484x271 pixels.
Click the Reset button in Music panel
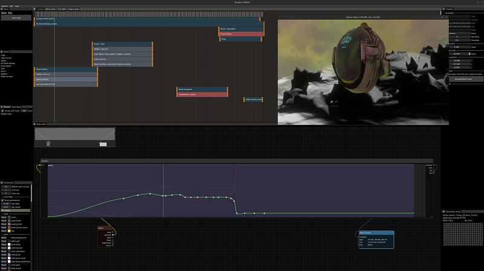pyautogui.click(x=4, y=13)
